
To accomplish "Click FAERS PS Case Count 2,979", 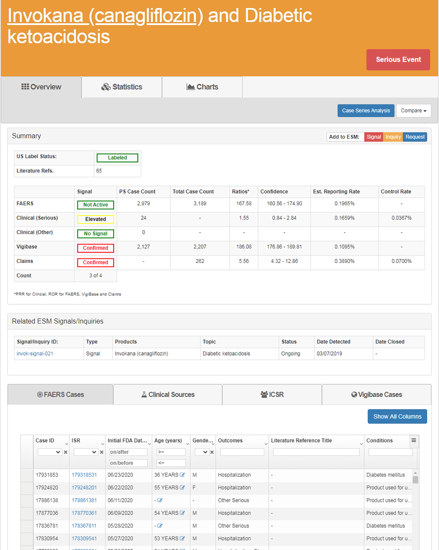I will click(144, 204).
